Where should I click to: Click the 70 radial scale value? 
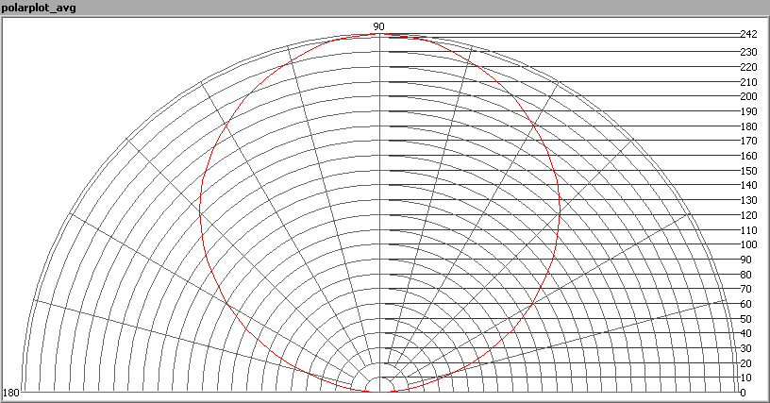745,289
